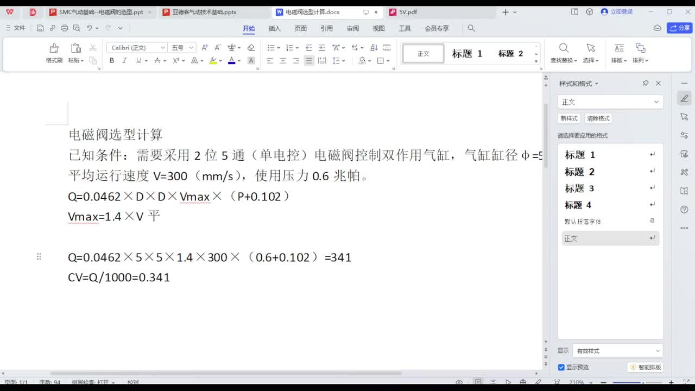Switch to SMC气动基础 ppt document tab
The height and width of the screenshot is (391, 695).
(x=100, y=12)
